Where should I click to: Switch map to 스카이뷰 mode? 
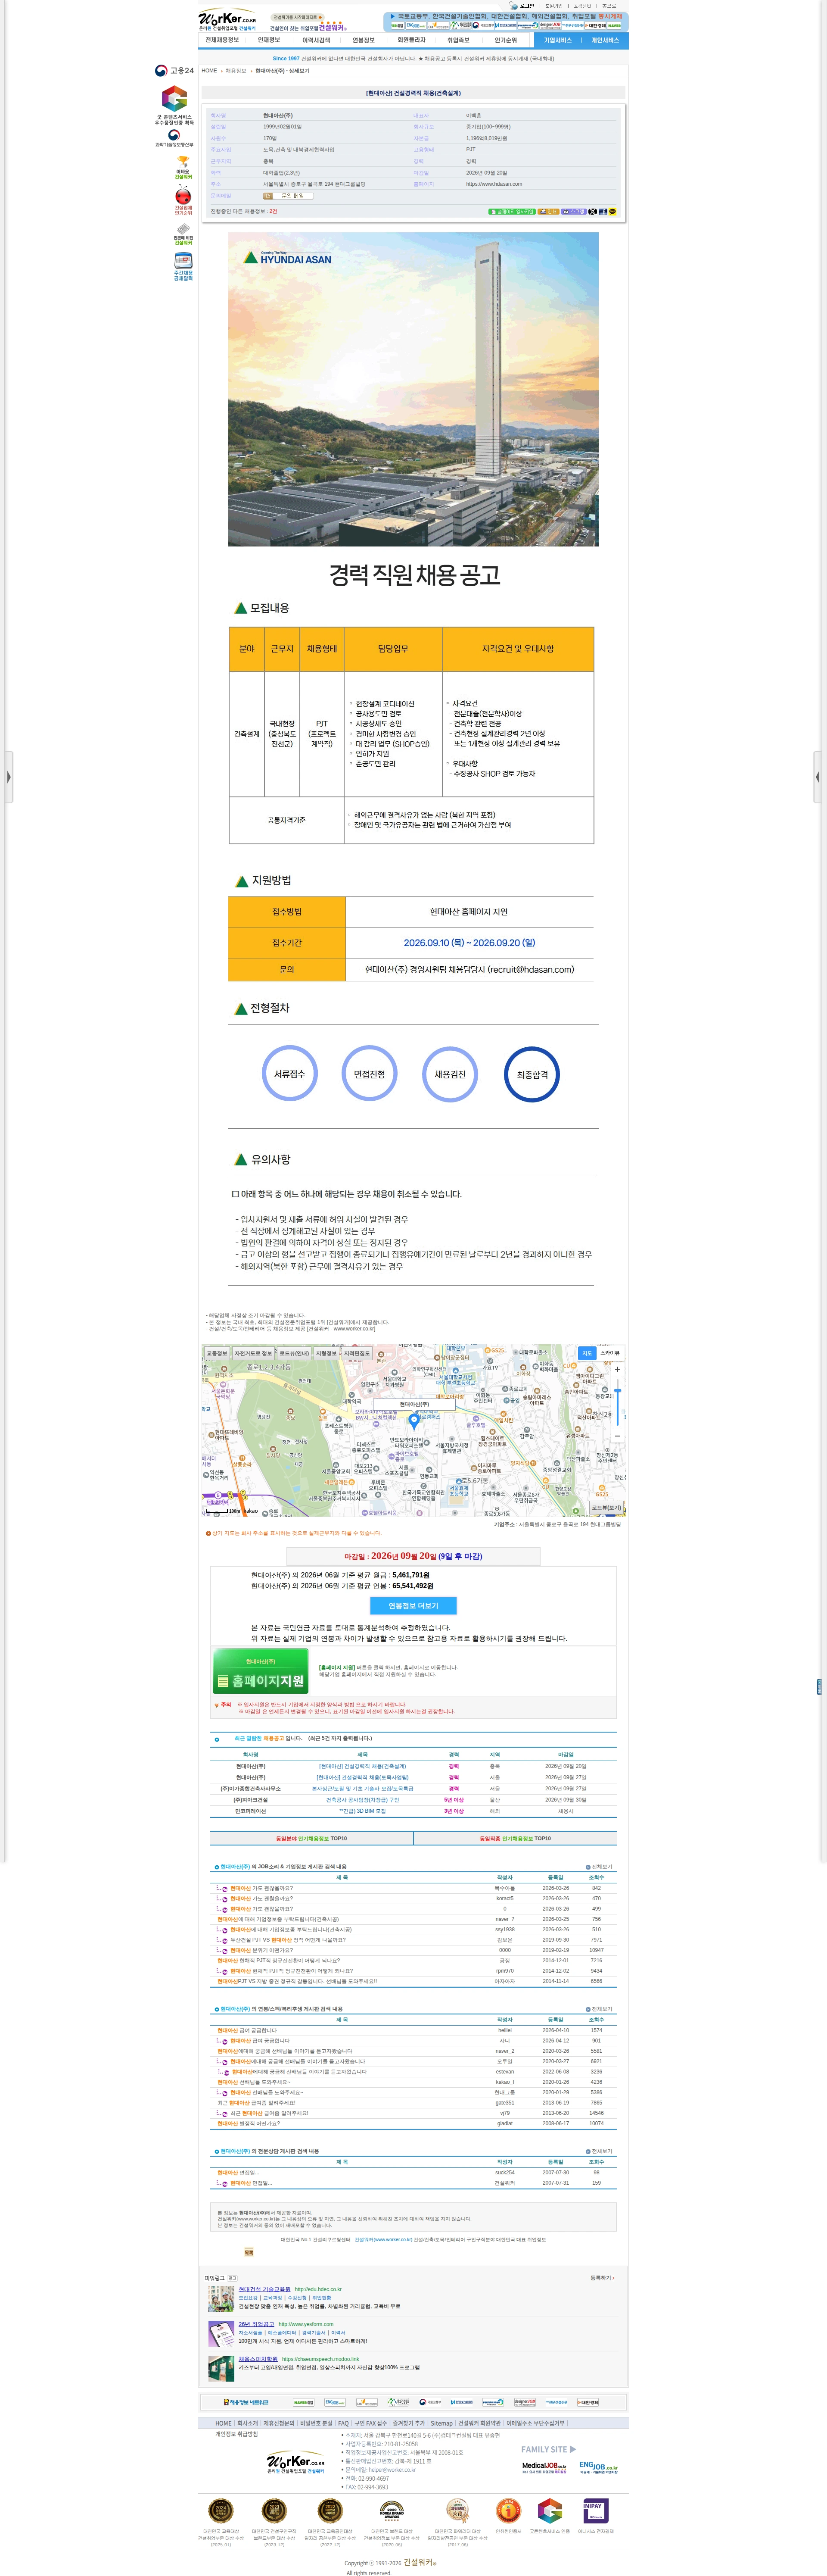click(x=610, y=1353)
